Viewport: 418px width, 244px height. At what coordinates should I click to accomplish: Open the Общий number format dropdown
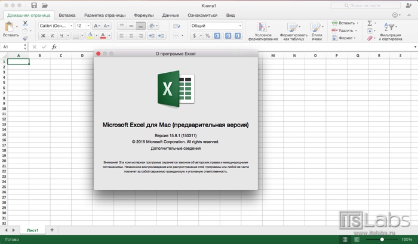point(240,26)
